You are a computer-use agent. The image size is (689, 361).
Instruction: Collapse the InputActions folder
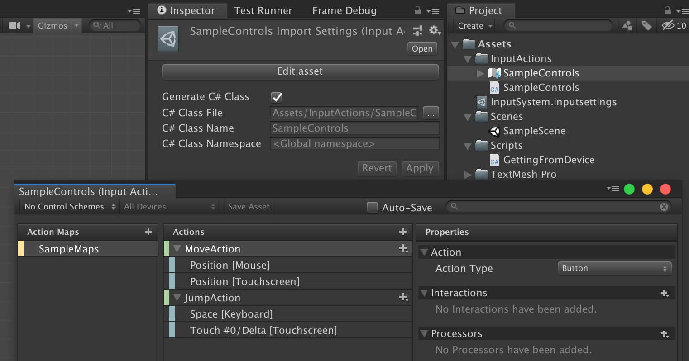(468, 59)
